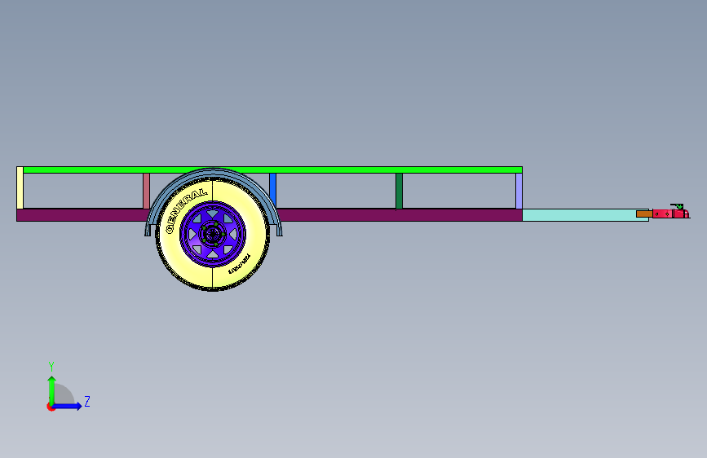This screenshot has height=458, width=707.
Task: Select the lavender front corner post
Action: [519, 192]
